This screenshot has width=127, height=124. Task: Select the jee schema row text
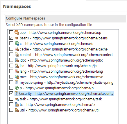59,66
